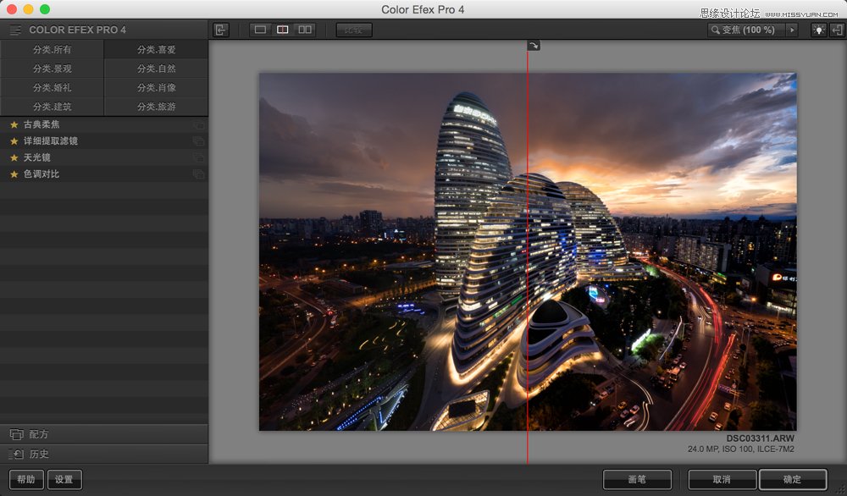Screen dimensions: 847x496
Task: Click the 取消 cancel button
Action: pyautogui.click(x=722, y=479)
